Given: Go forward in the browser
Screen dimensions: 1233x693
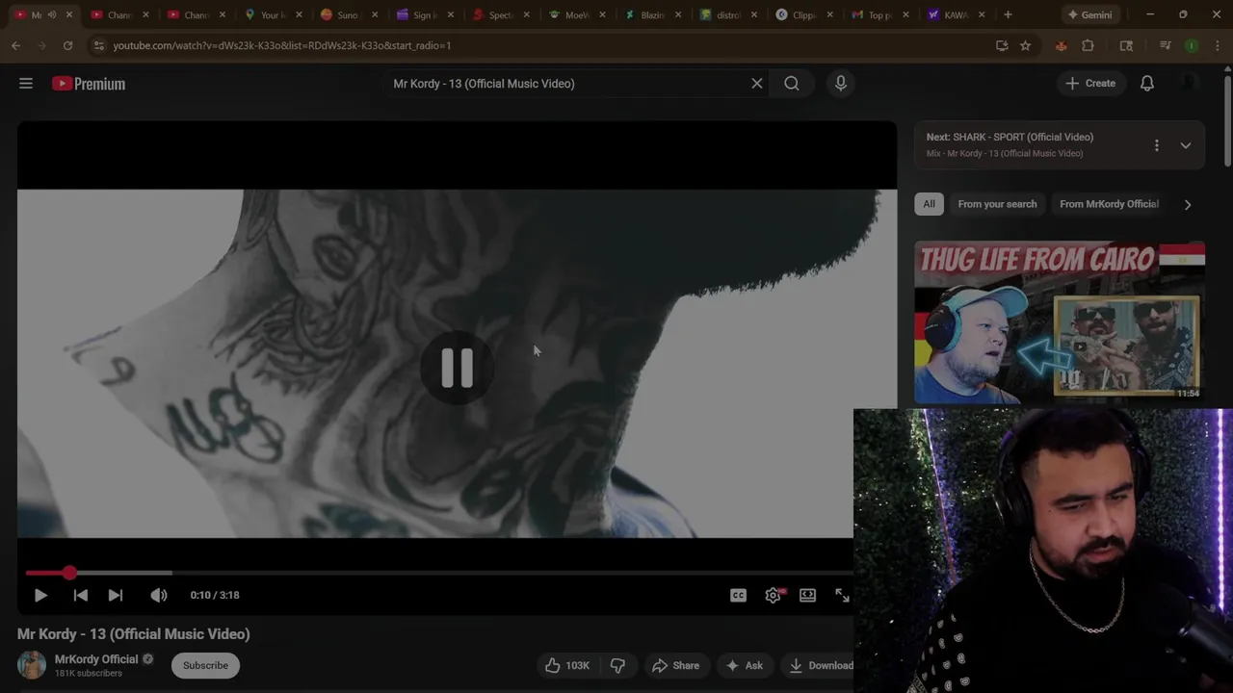Looking at the screenshot, I should (41, 45).
